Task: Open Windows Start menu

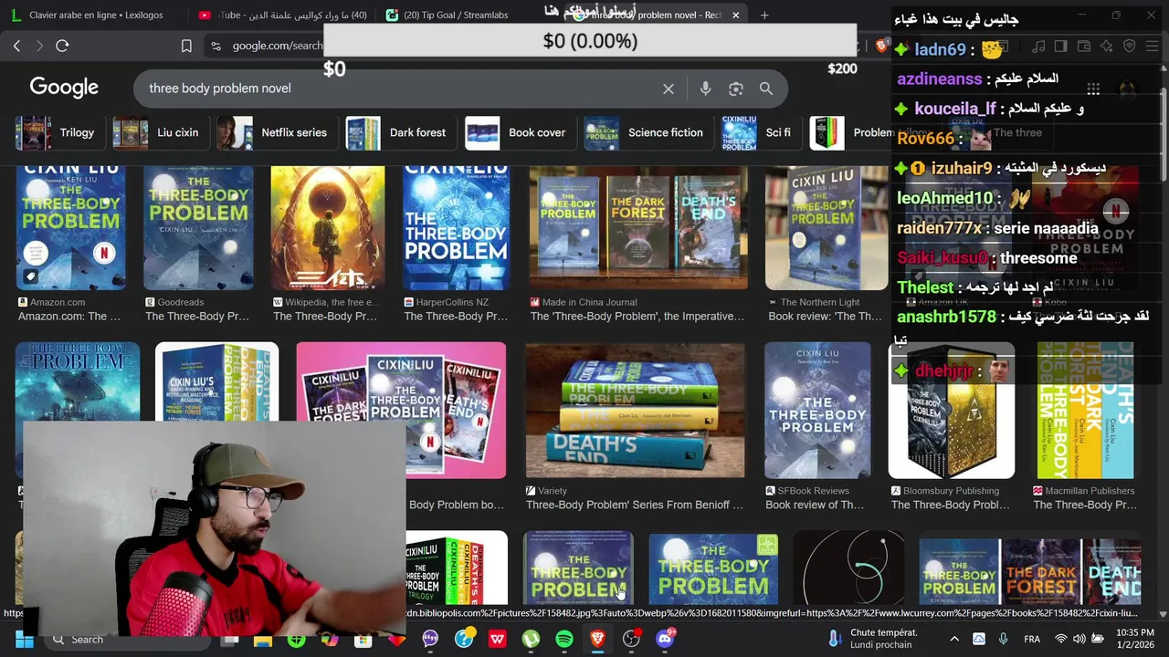Action: click(x=25, y=640)
